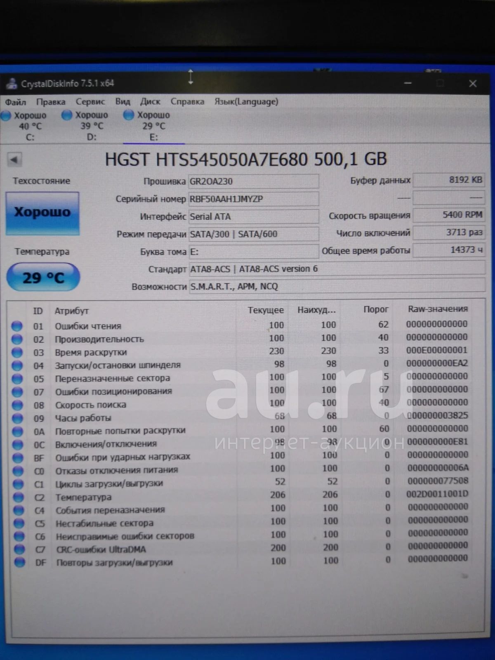Click status dot for Ошибки позиционирования
Image resolution: width=495 pixels, height=660 pixels.
click(17, 392)
